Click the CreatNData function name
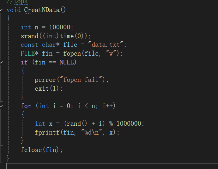 42,10
